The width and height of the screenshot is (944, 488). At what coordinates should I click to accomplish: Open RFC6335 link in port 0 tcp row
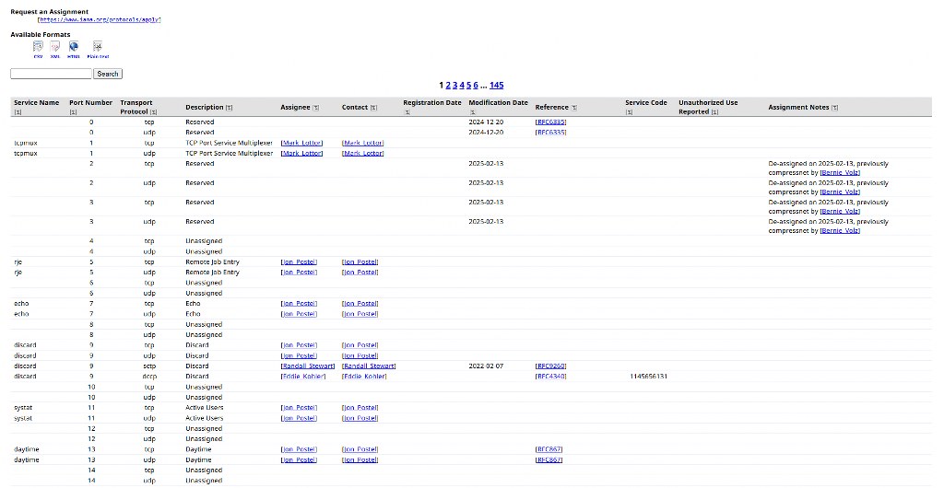pos(551,122)
